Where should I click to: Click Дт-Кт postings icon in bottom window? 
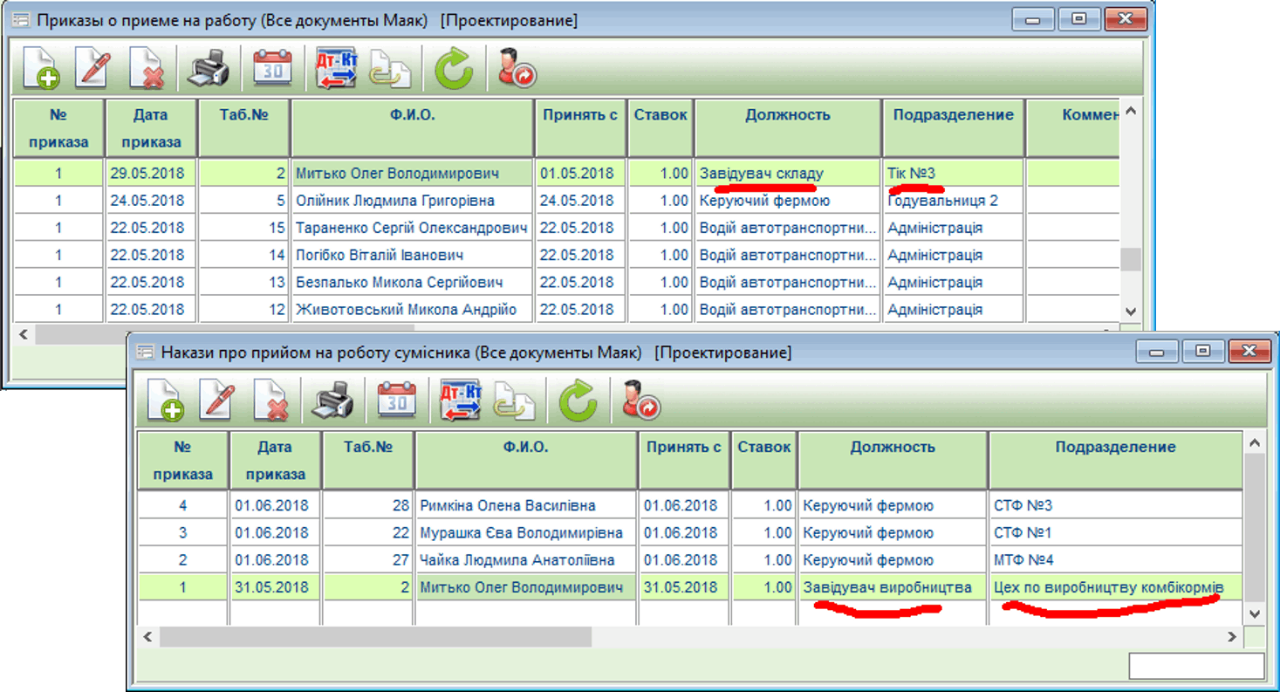(461, 401)
